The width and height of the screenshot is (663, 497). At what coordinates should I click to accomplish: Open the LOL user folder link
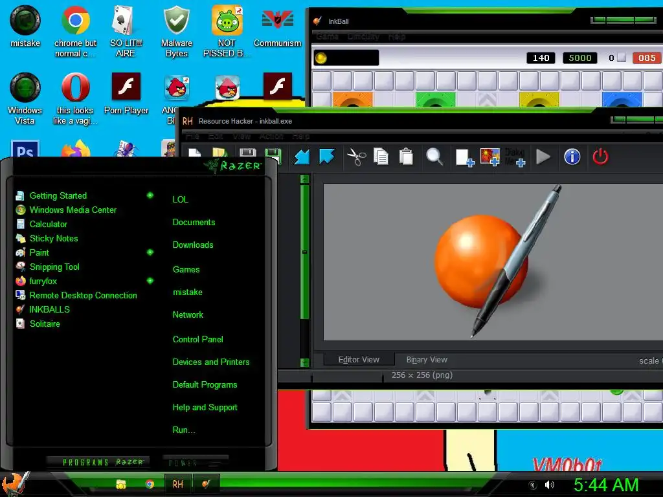click(180, 199)
